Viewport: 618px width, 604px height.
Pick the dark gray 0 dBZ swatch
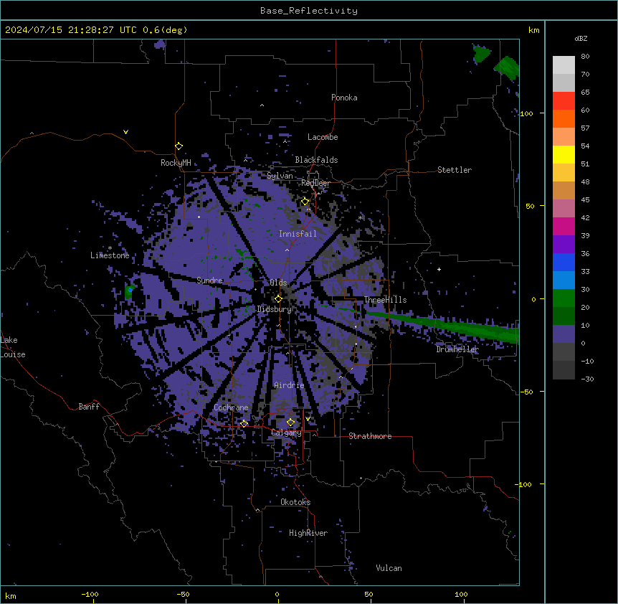click(x=564, y=352)
